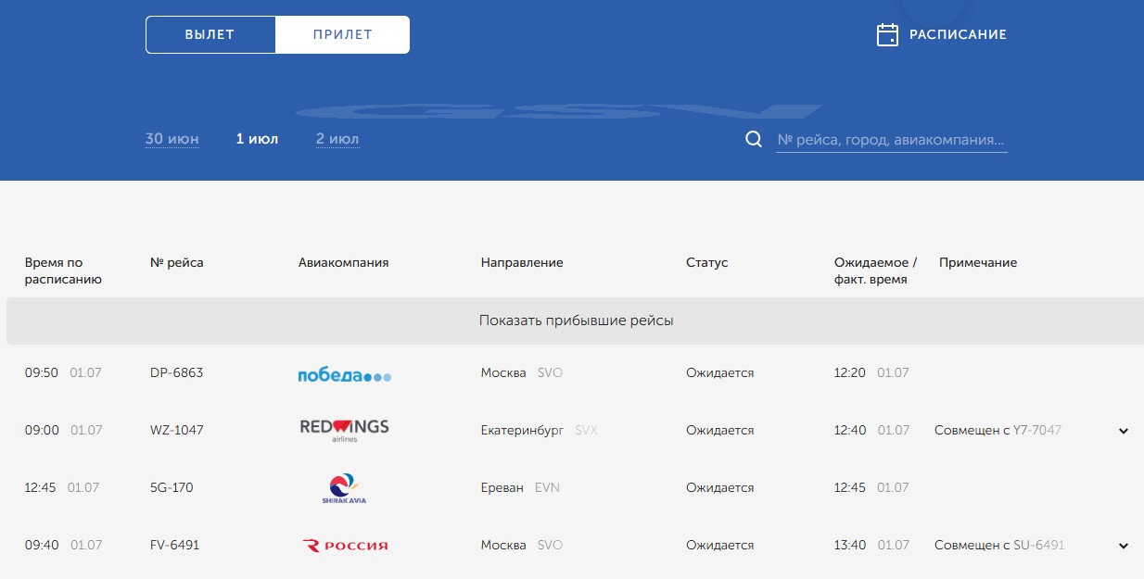Click the № рейса column header
This screenshot has width=1144, height=579.
click(x=176, y=262)
